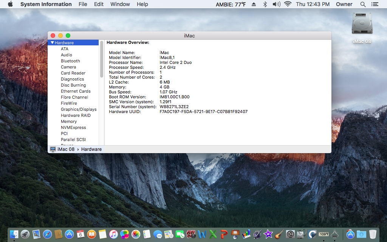
Task: Open GarageBand from the Dock
Action: [x=279, y=234]
